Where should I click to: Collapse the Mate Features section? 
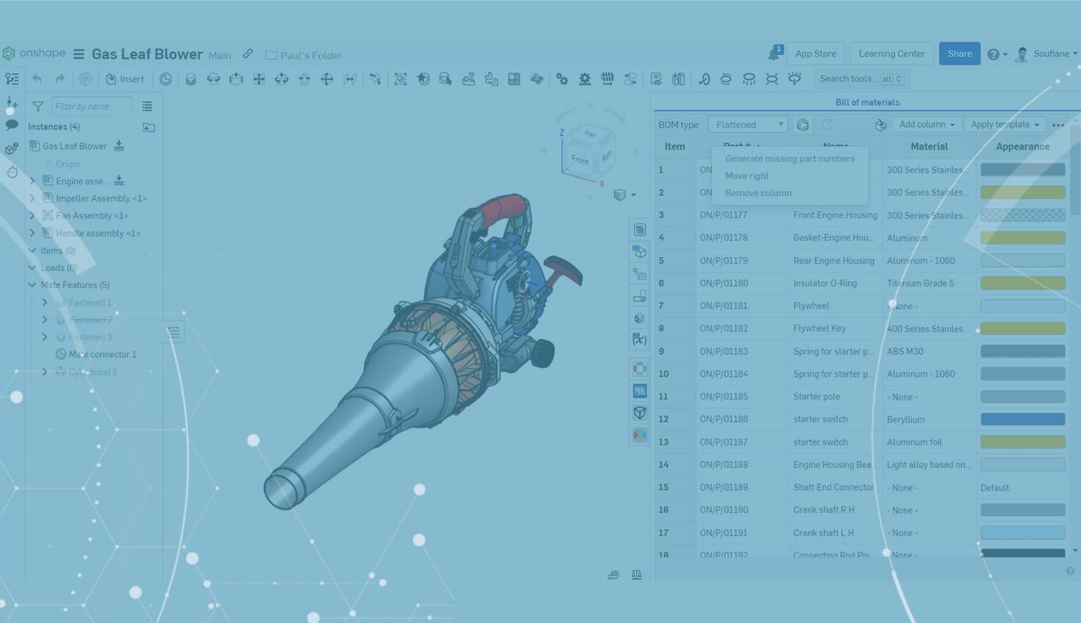32,285
